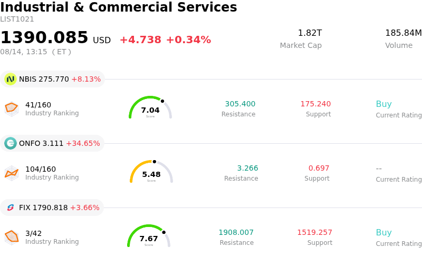Click the FIX company logo icon
The width and height of the screenshot is (422, 257).
11,207
